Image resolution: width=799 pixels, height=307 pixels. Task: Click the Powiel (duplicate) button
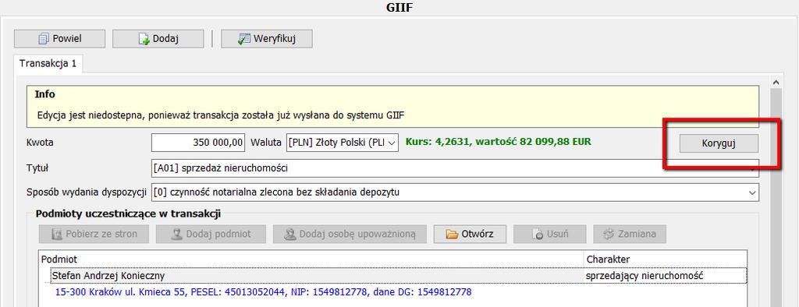(x=59, y=39)
